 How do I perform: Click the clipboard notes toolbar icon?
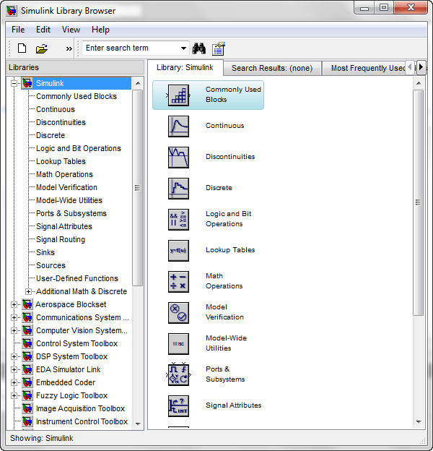pos(219,48)
